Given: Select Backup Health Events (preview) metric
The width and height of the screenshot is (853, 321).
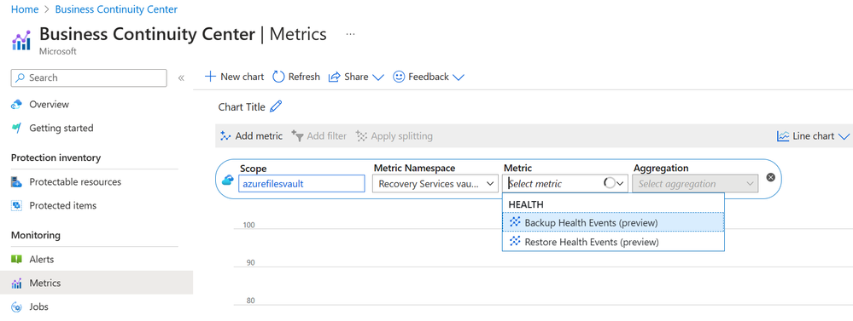Looking at the screenshot, I should pyautogui.click(x=613, y=222).
